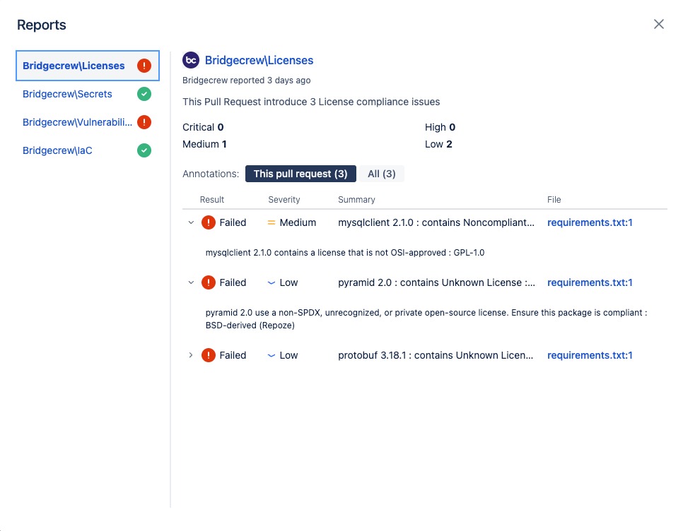Click the Bridgecrew\Licenses report heading link
Screen dimensions: 683x531
pyautogui.click(x=259, y=61)
